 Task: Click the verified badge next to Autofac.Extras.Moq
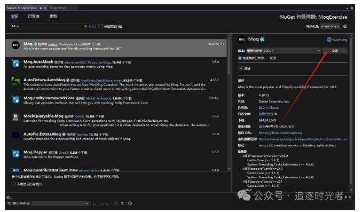point(64,134)
